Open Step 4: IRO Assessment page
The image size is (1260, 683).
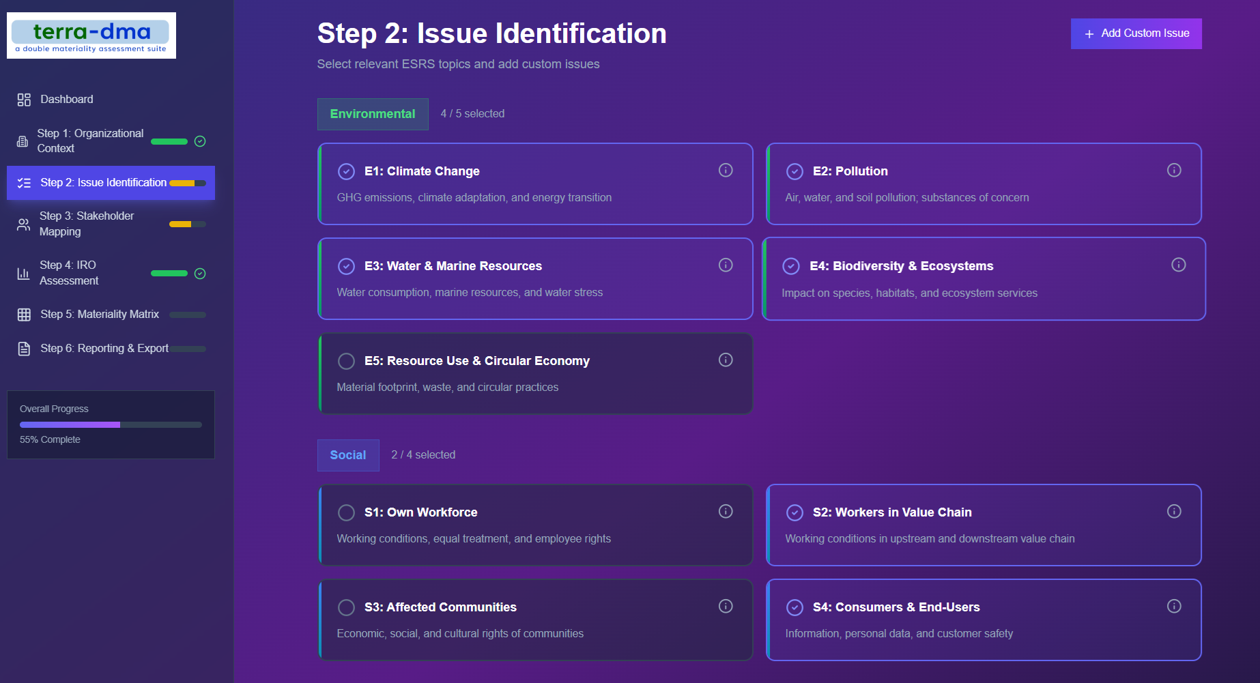pos(69,273)
